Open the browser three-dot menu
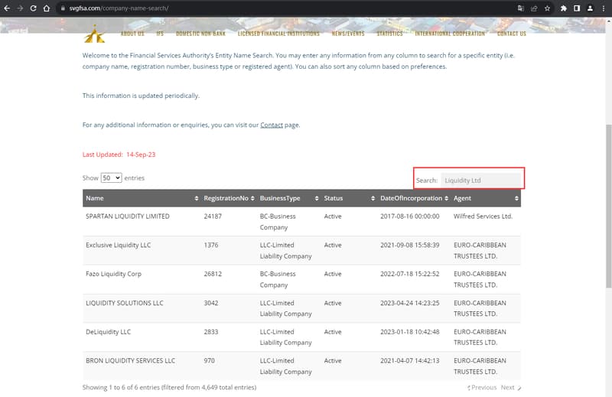 (x=604, y=8)
